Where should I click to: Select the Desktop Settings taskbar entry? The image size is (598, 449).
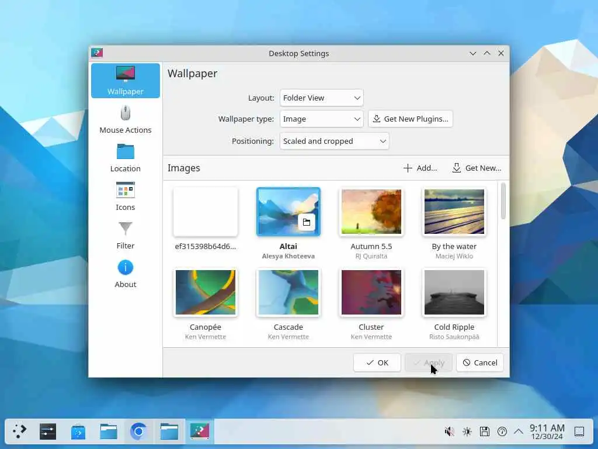coord(200,431)
